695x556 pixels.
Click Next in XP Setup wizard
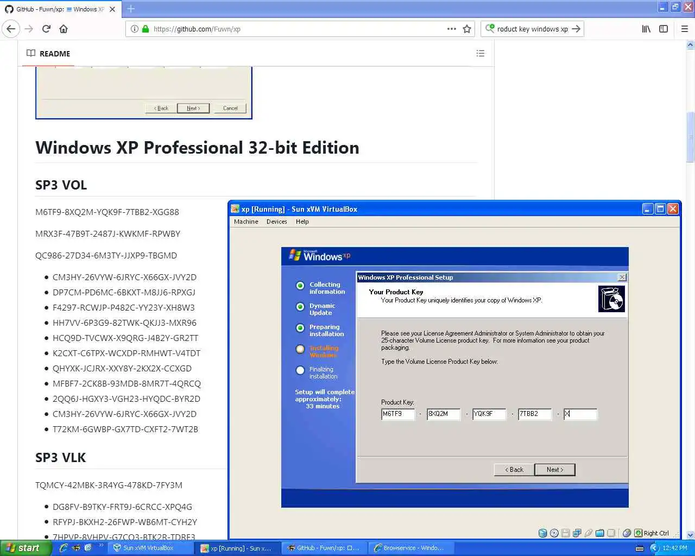tap(554, 470)
